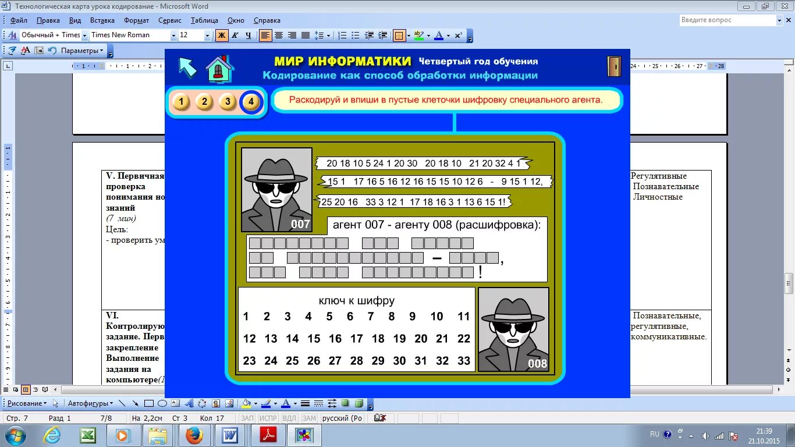Toggle numbered list
The width and height of the screenshot is (795, 447).
(342, 36)
